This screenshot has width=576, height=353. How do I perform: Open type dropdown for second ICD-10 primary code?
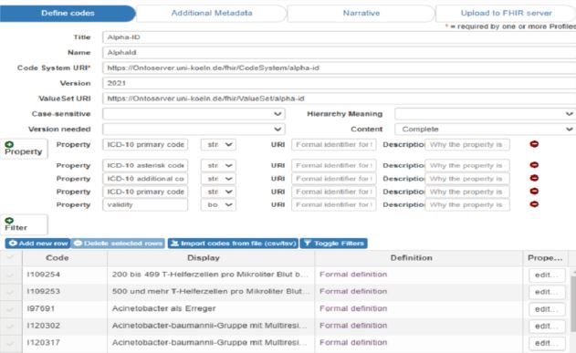(218, 192)
